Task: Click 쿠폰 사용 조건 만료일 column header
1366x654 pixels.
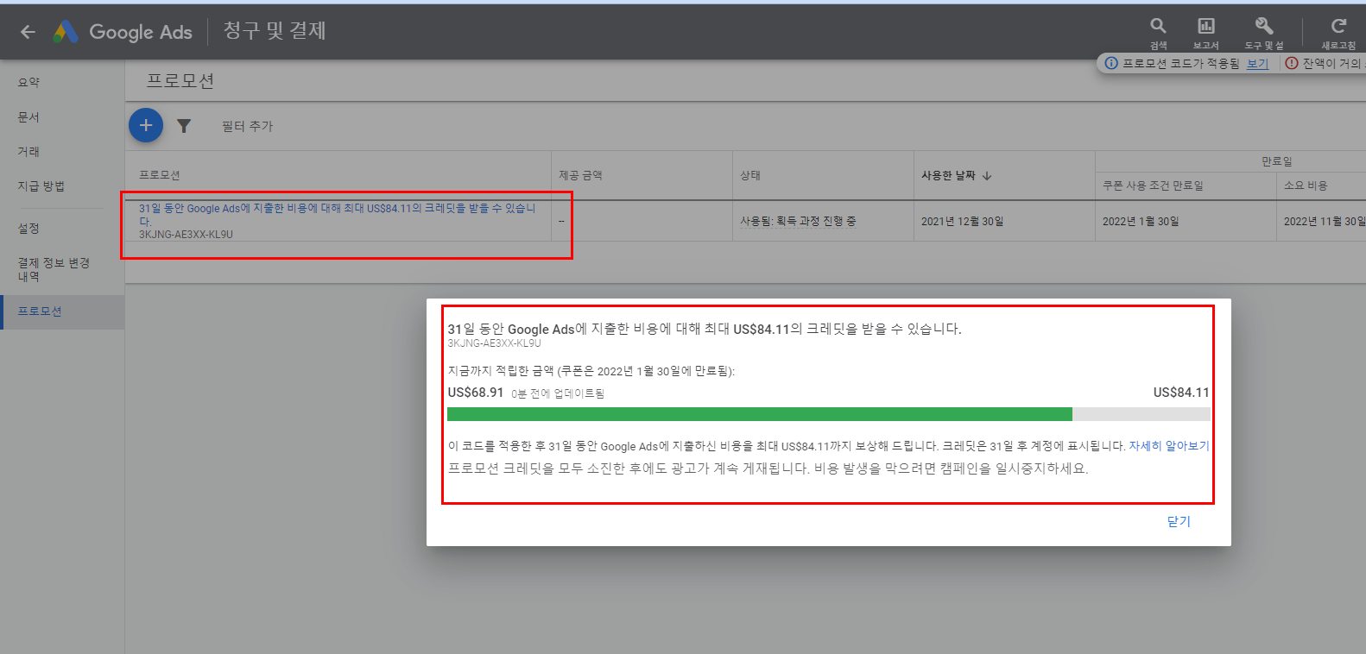Action: (1153, 186)
